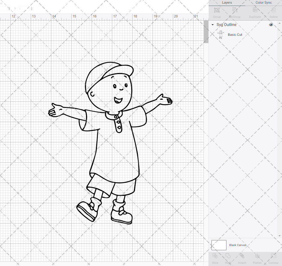
Task: Click the Attach paperclip icon
Action: pyautogui.click(x=242, y=256)
